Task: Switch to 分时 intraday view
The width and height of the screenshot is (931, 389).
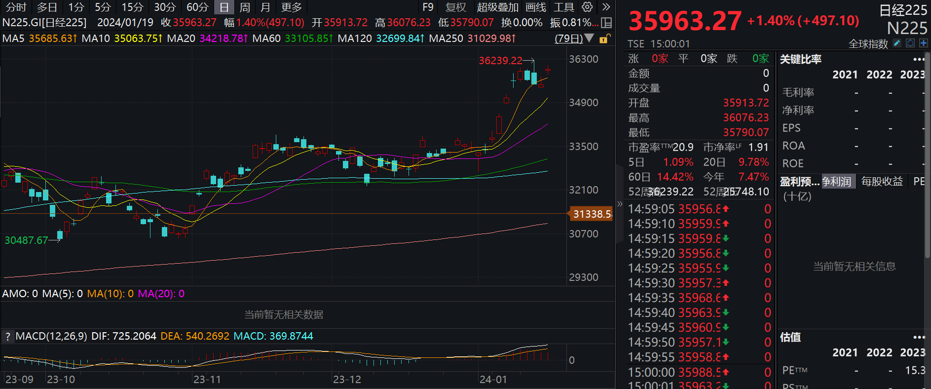Action: [x=16, y=7]
